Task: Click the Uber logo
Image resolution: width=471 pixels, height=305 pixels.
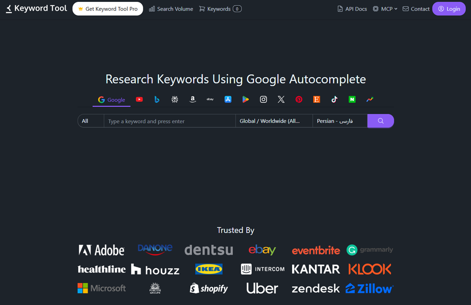Action: pyautogui.click(x=262, y=288)
